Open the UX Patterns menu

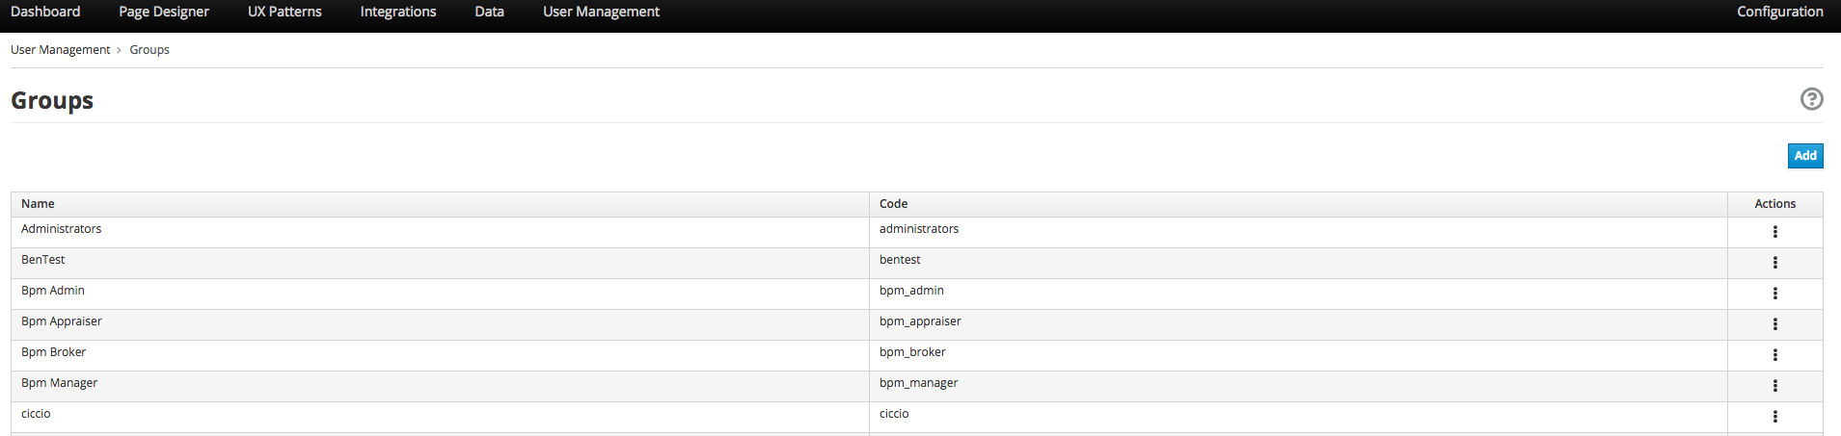[x=284, y=12]
